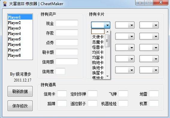Click the 存款 input field
The height and width of the screenshot is (118, 170).
[x=67, y=33]
